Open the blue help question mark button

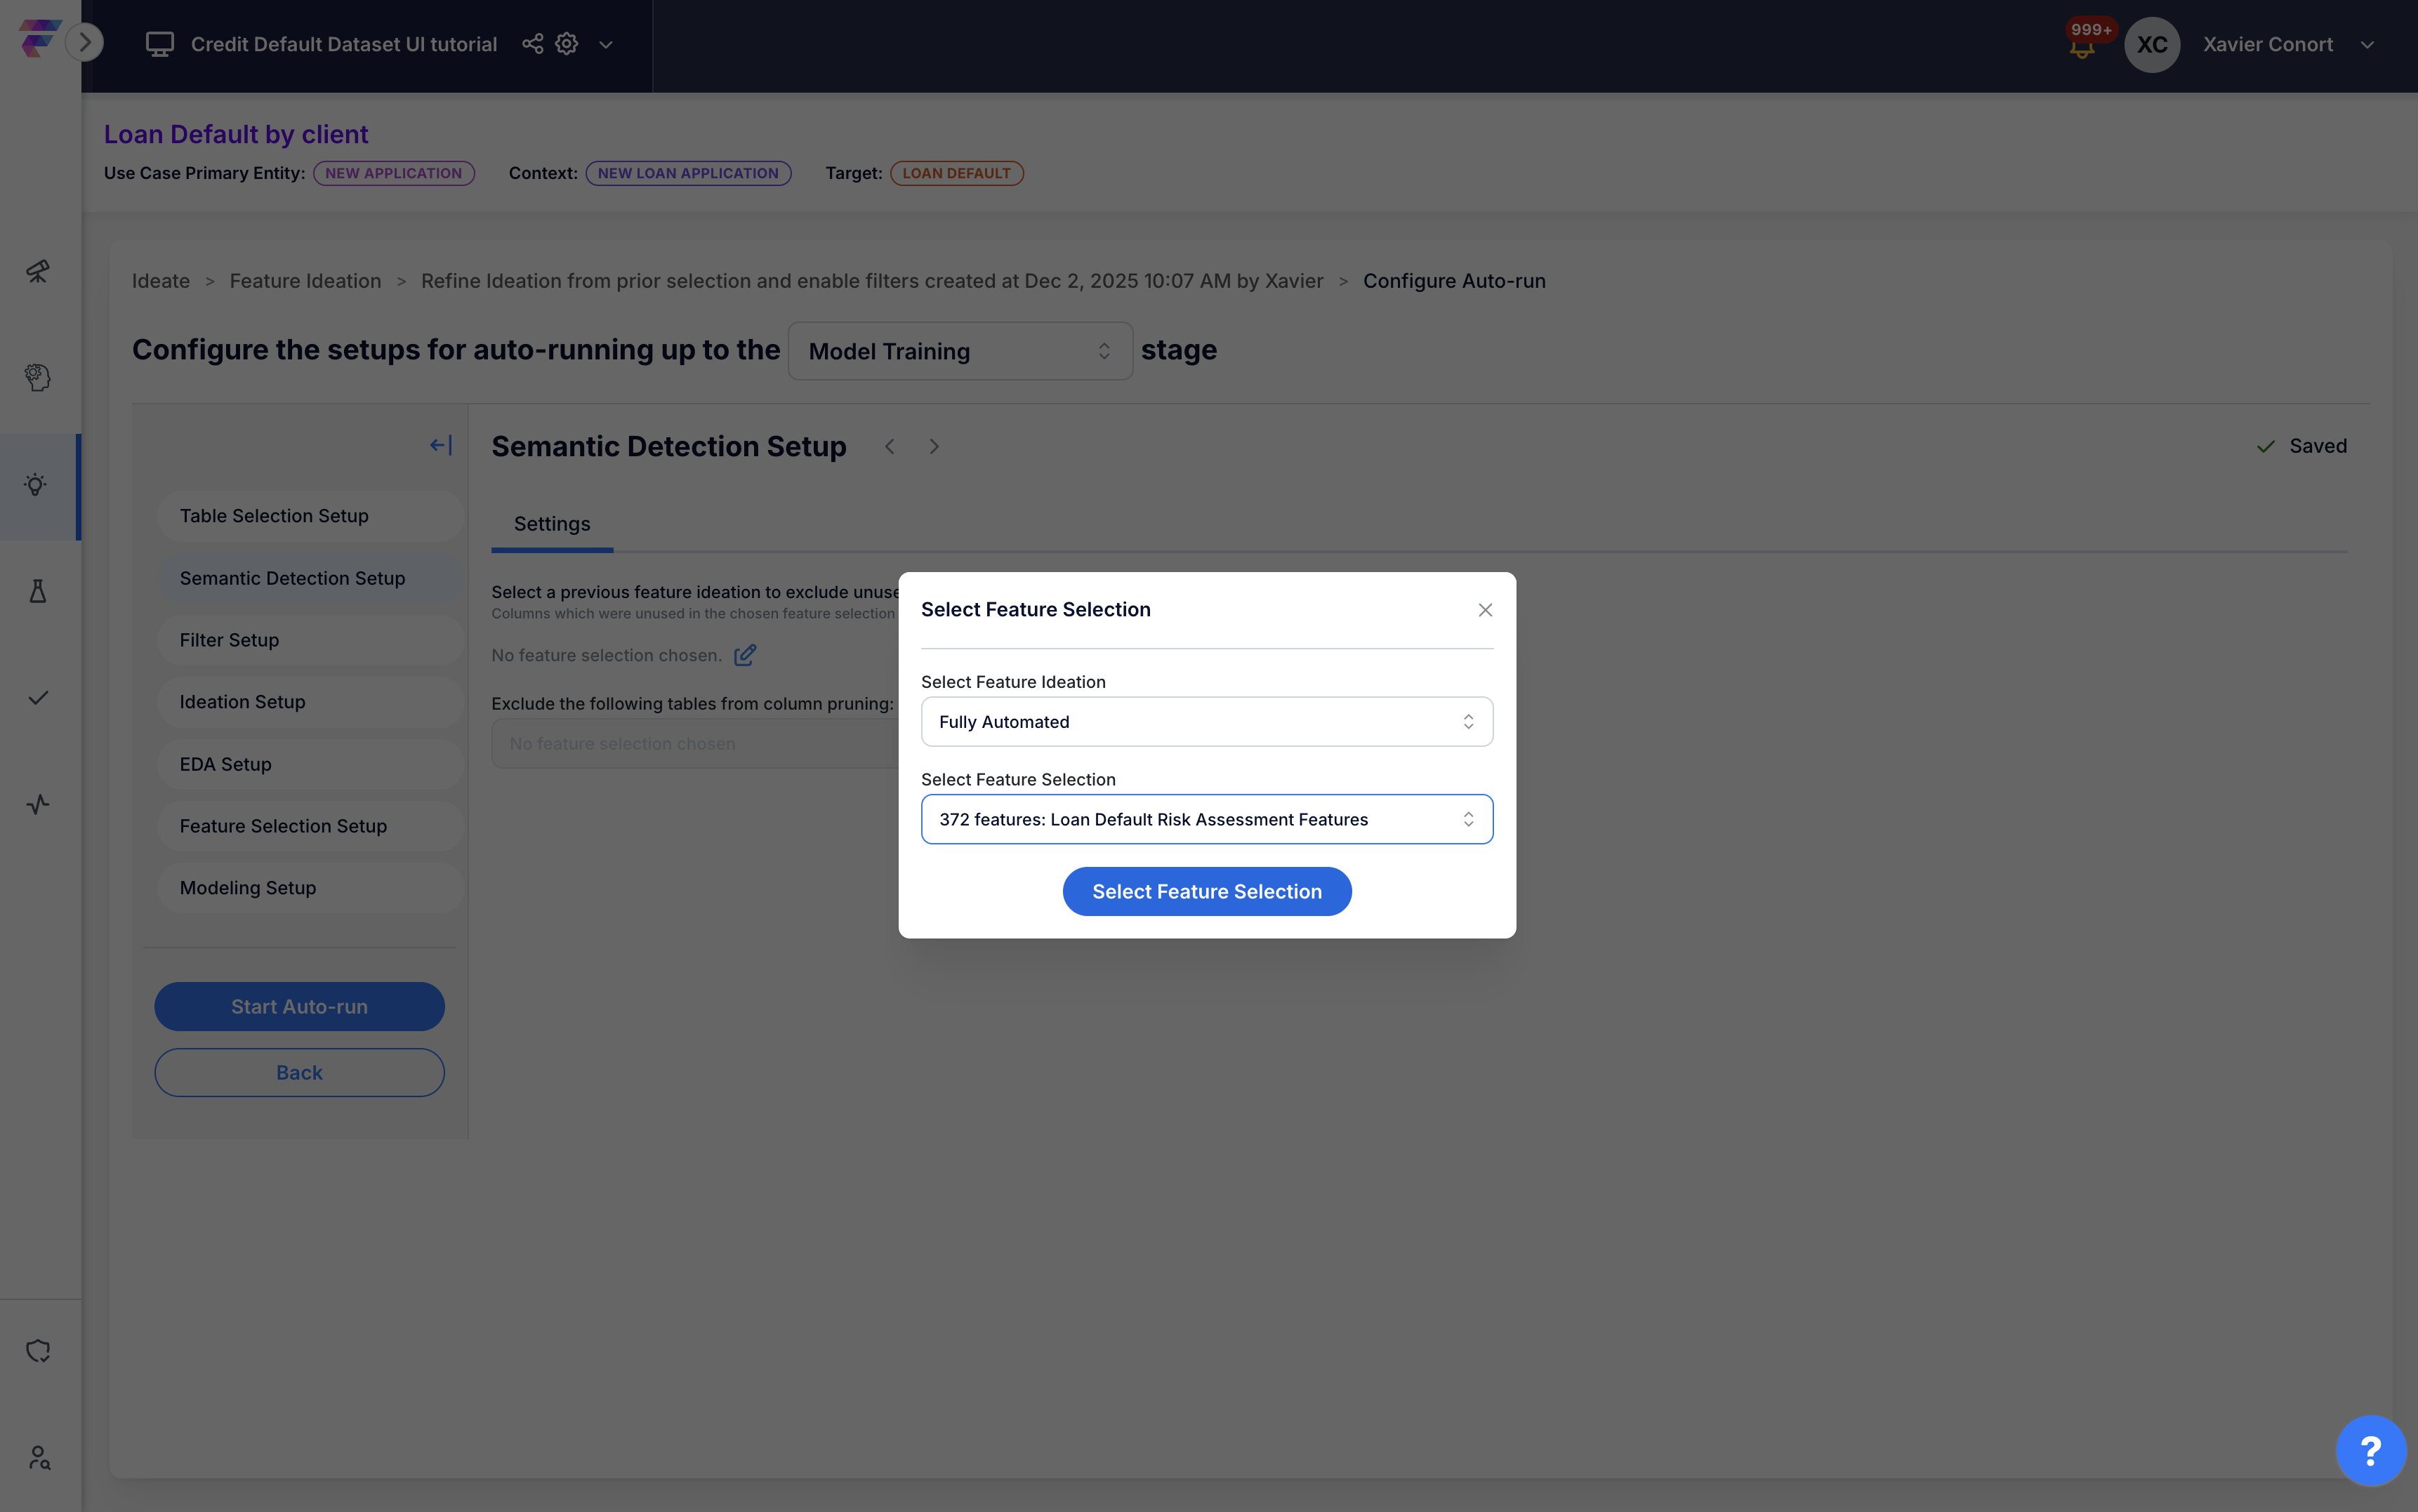coord(2370,1450)
